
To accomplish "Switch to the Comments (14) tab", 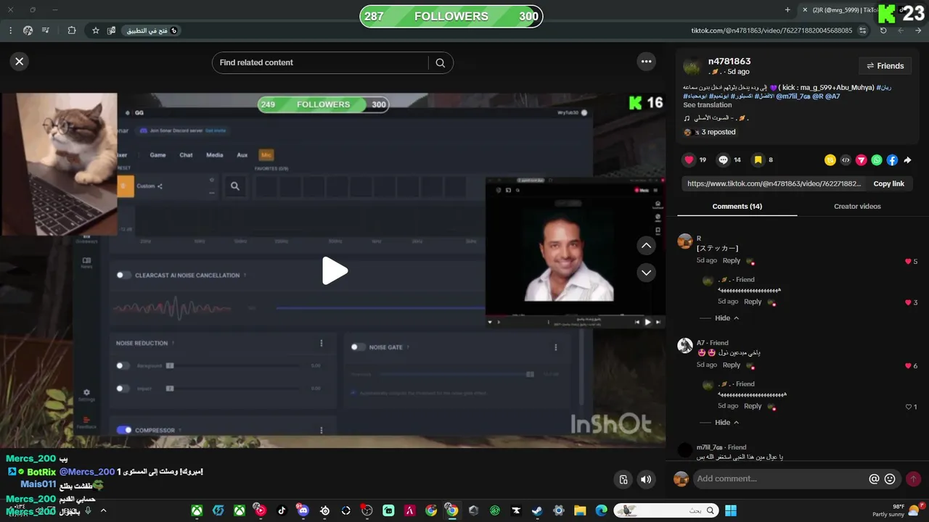I will [x=737, y=207].
